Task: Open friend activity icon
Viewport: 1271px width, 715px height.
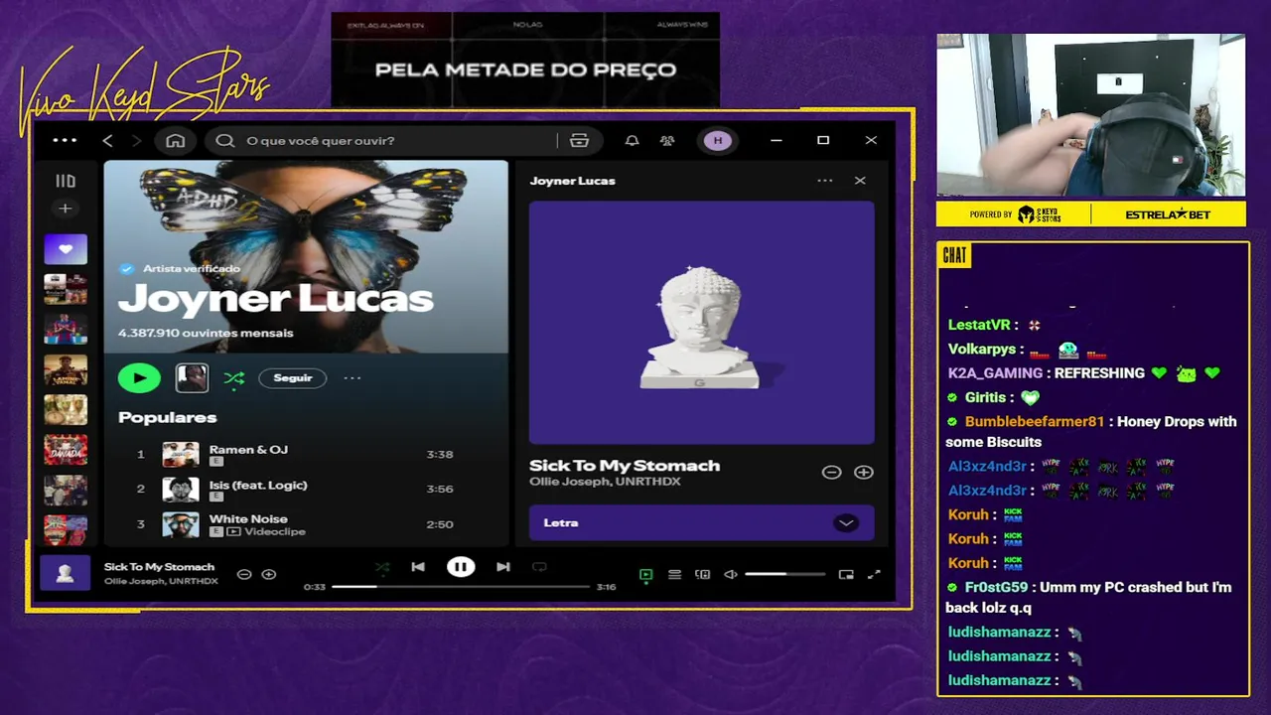Action: pyautogui.click(x=667, y=141)
